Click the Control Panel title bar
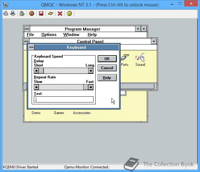The height and width of the screenshot is (172, 200). [90, 41]
